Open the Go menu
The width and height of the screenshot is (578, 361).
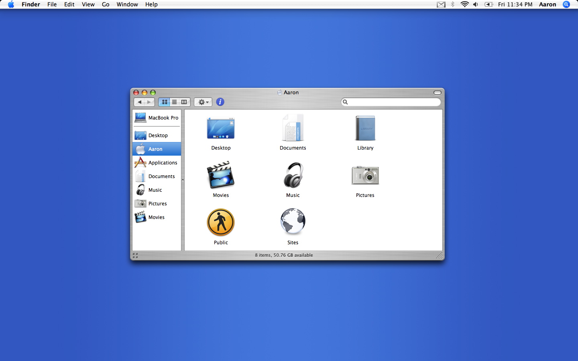[106, 4]
